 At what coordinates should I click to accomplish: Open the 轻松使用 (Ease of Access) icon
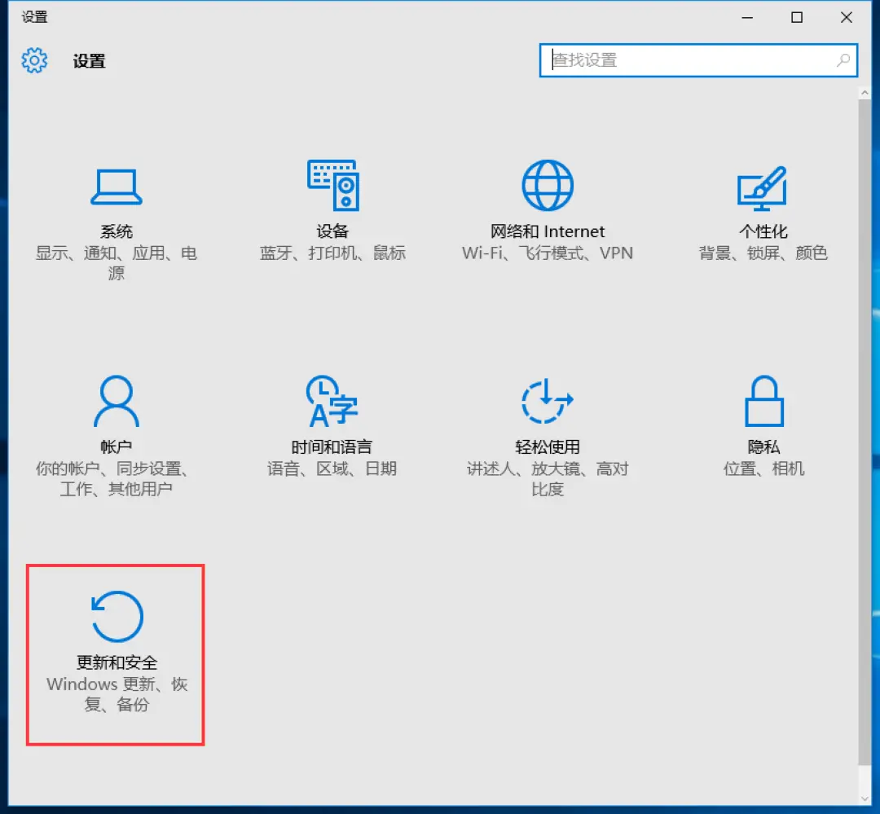coord(548,401)
